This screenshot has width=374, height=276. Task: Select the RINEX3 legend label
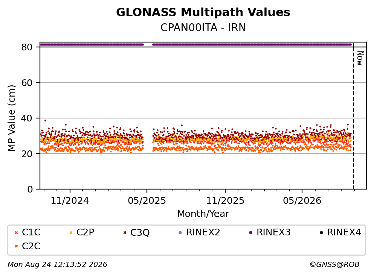tap(273, 232)
